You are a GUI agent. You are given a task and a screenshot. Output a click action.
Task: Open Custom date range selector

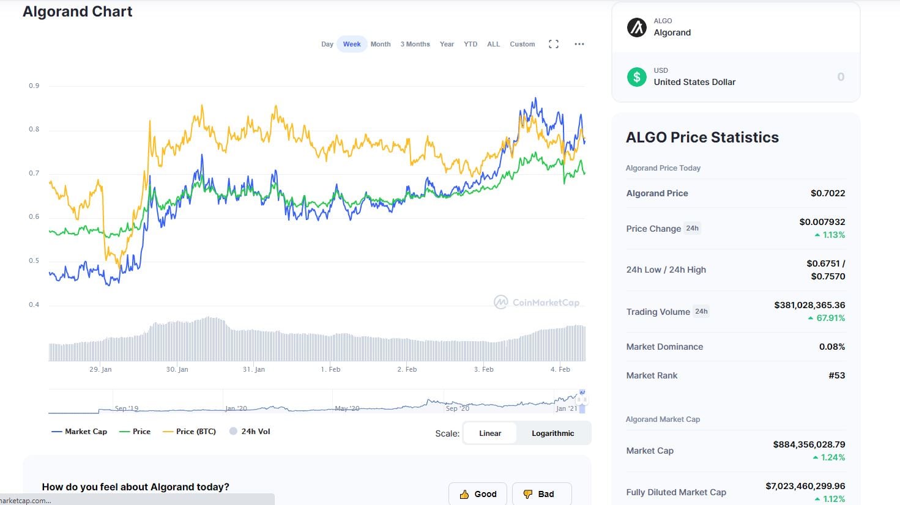523,44
